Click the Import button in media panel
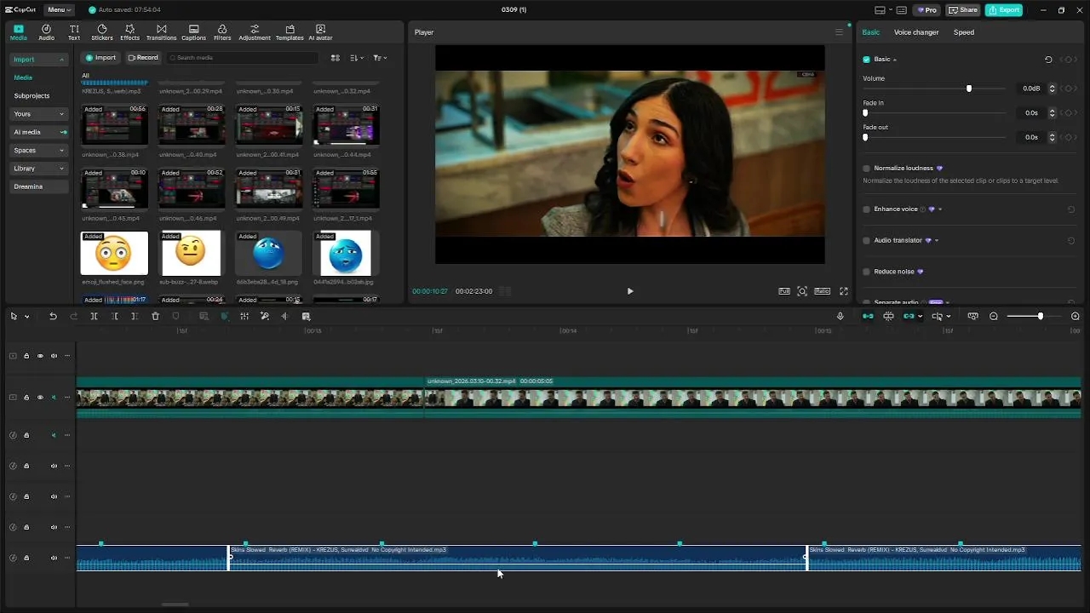The height and width of the screenshot is (613, 1090). coord(100,58)
